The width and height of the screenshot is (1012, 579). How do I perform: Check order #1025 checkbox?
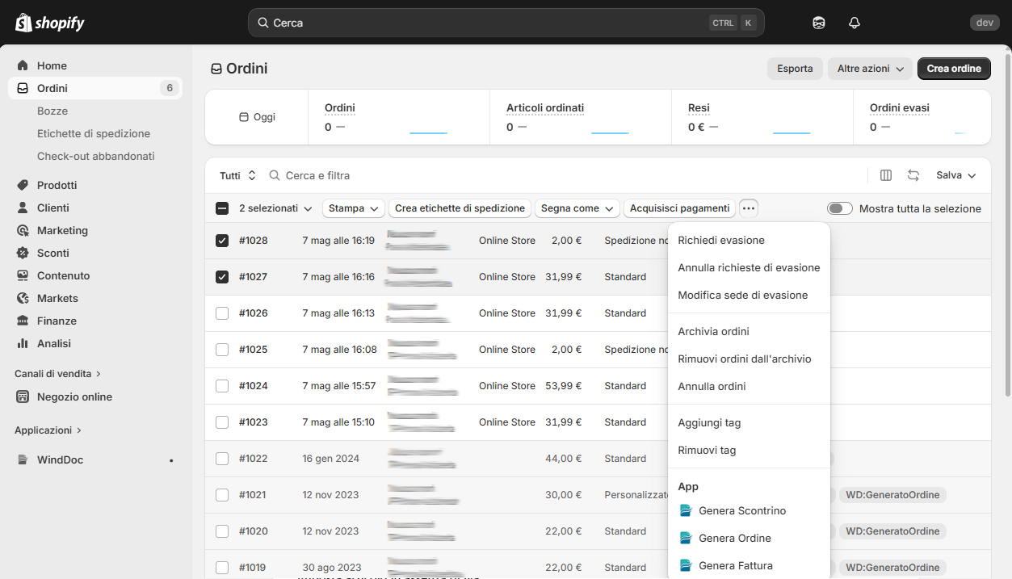(x=222, y=350)
